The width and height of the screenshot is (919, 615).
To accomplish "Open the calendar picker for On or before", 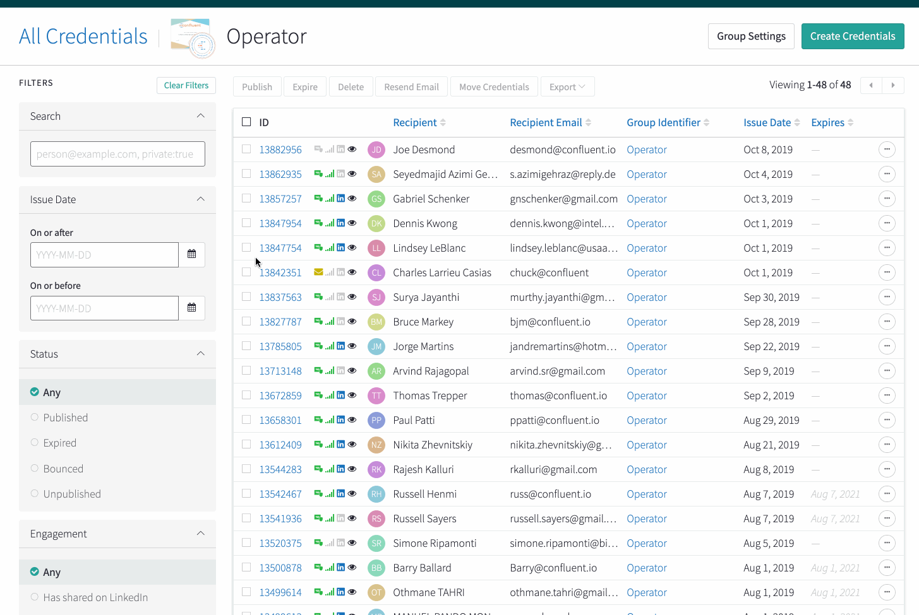I will point(191,308).
